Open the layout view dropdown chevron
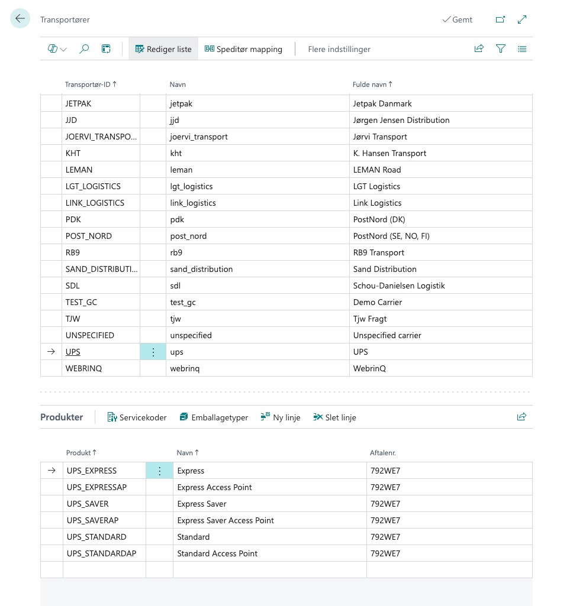The image size is (573, 606). tap(63, 49)
